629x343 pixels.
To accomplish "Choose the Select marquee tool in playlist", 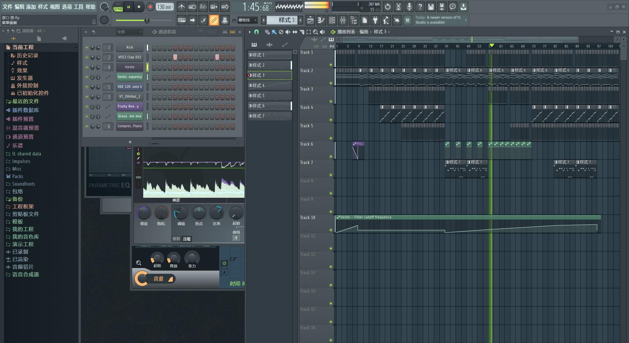I will point(308,32).
